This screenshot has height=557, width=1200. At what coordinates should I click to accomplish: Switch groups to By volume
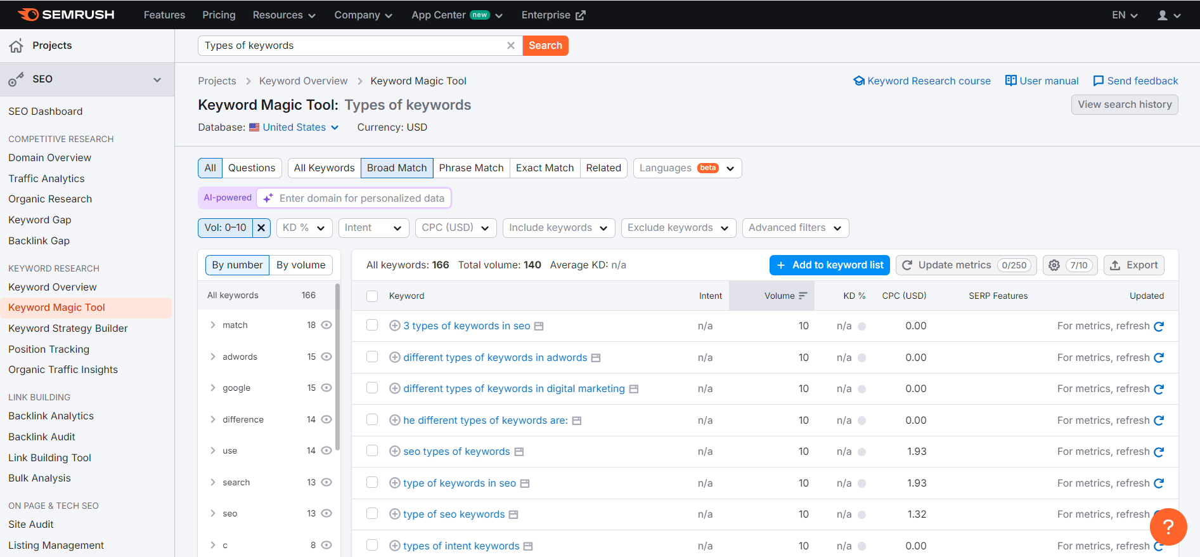pos(300,265)
